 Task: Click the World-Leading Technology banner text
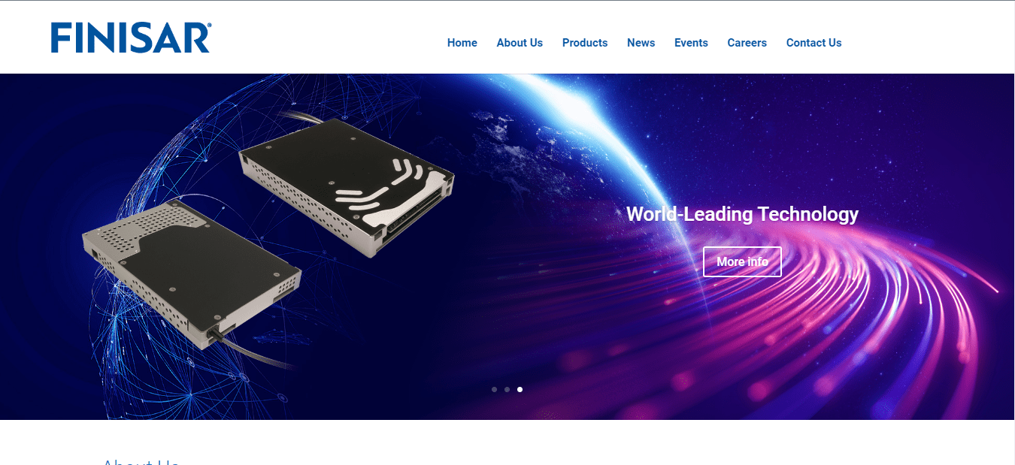[743, 214]
